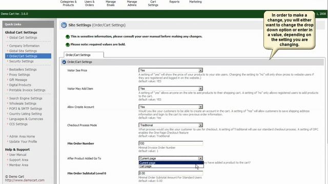Screen dimensions: 328x184
Task: Click the Order/Cart Settings section header icon
Action: (x=64, y=62)
